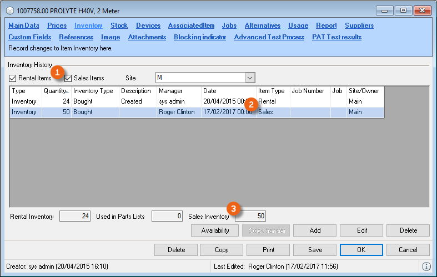Select the Roger Clinton inventory row
The image size is (437, 277).
(177, 112)
